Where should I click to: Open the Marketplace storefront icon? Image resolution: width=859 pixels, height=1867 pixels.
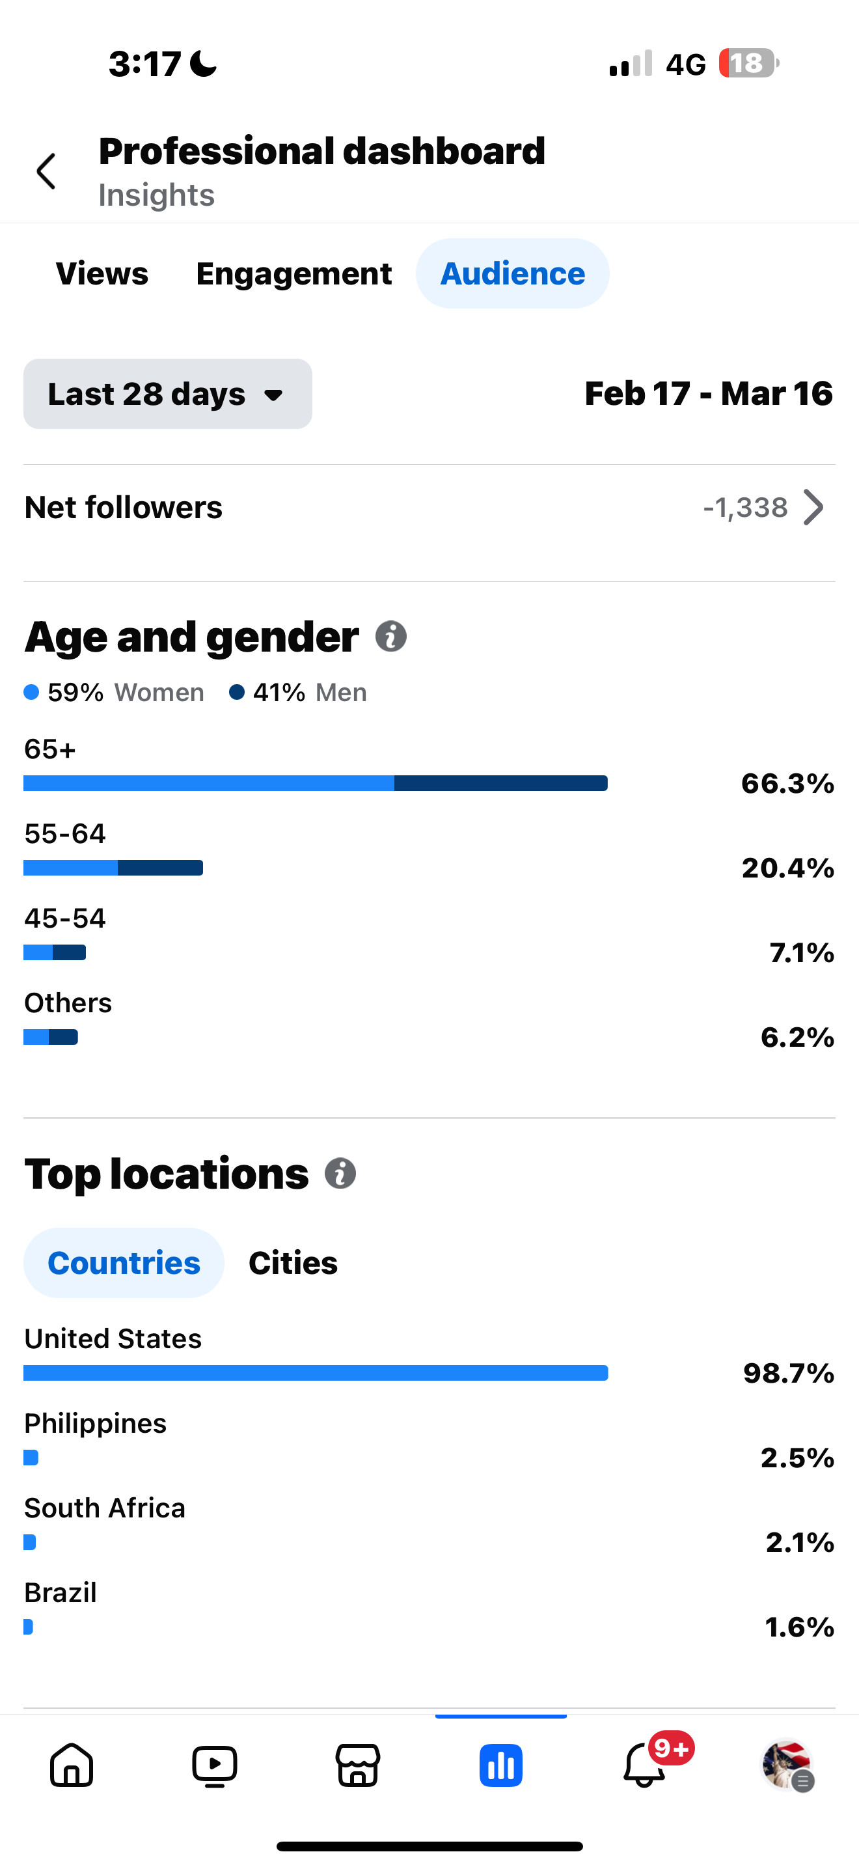(x=358, y=1765)
